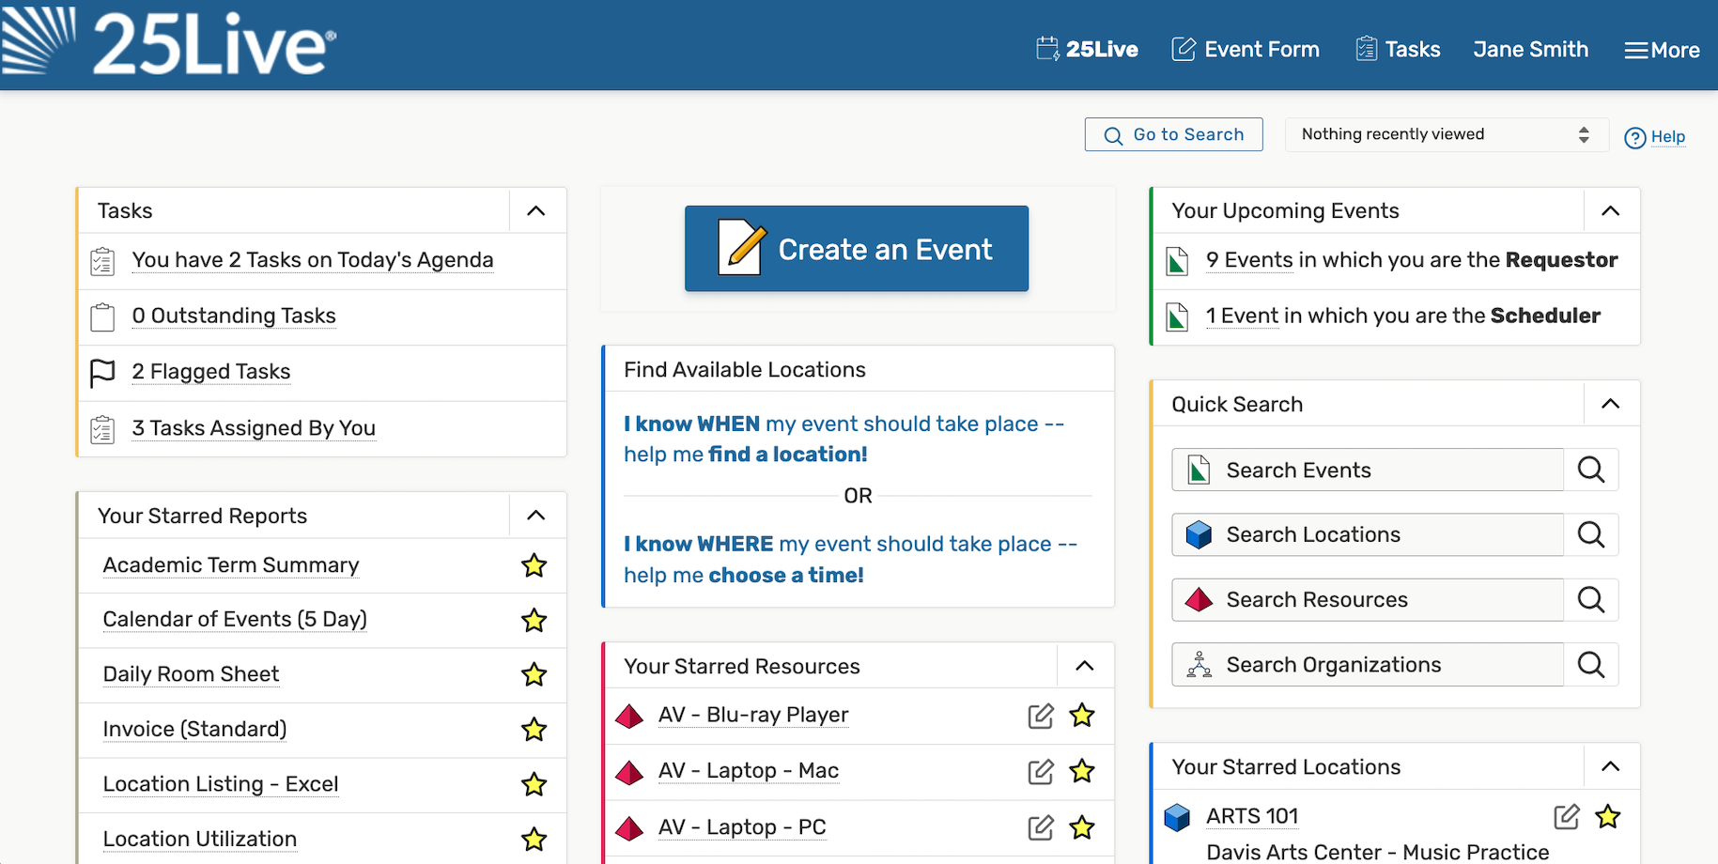Click the event icon beside Requestor events
1718x864 pixels.
(x=1177, y=261)
